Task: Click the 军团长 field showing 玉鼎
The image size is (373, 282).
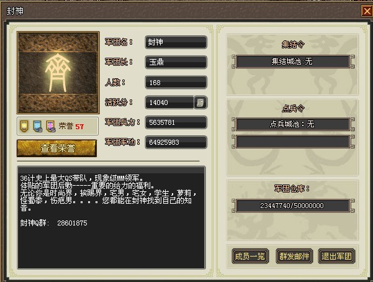Action: point(176,62)
